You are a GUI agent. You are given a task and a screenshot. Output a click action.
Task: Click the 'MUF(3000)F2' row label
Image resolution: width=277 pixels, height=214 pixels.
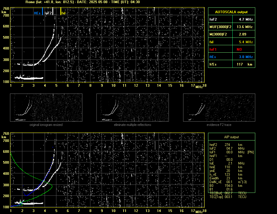(x=220, y=27)
